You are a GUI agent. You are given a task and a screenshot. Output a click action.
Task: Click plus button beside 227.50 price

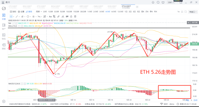click(x=188, y=22)
